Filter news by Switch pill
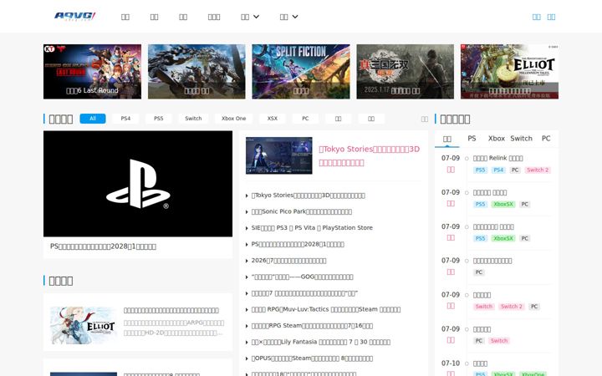This screenshot has width=602, height=376. click(x=193, y=119)
